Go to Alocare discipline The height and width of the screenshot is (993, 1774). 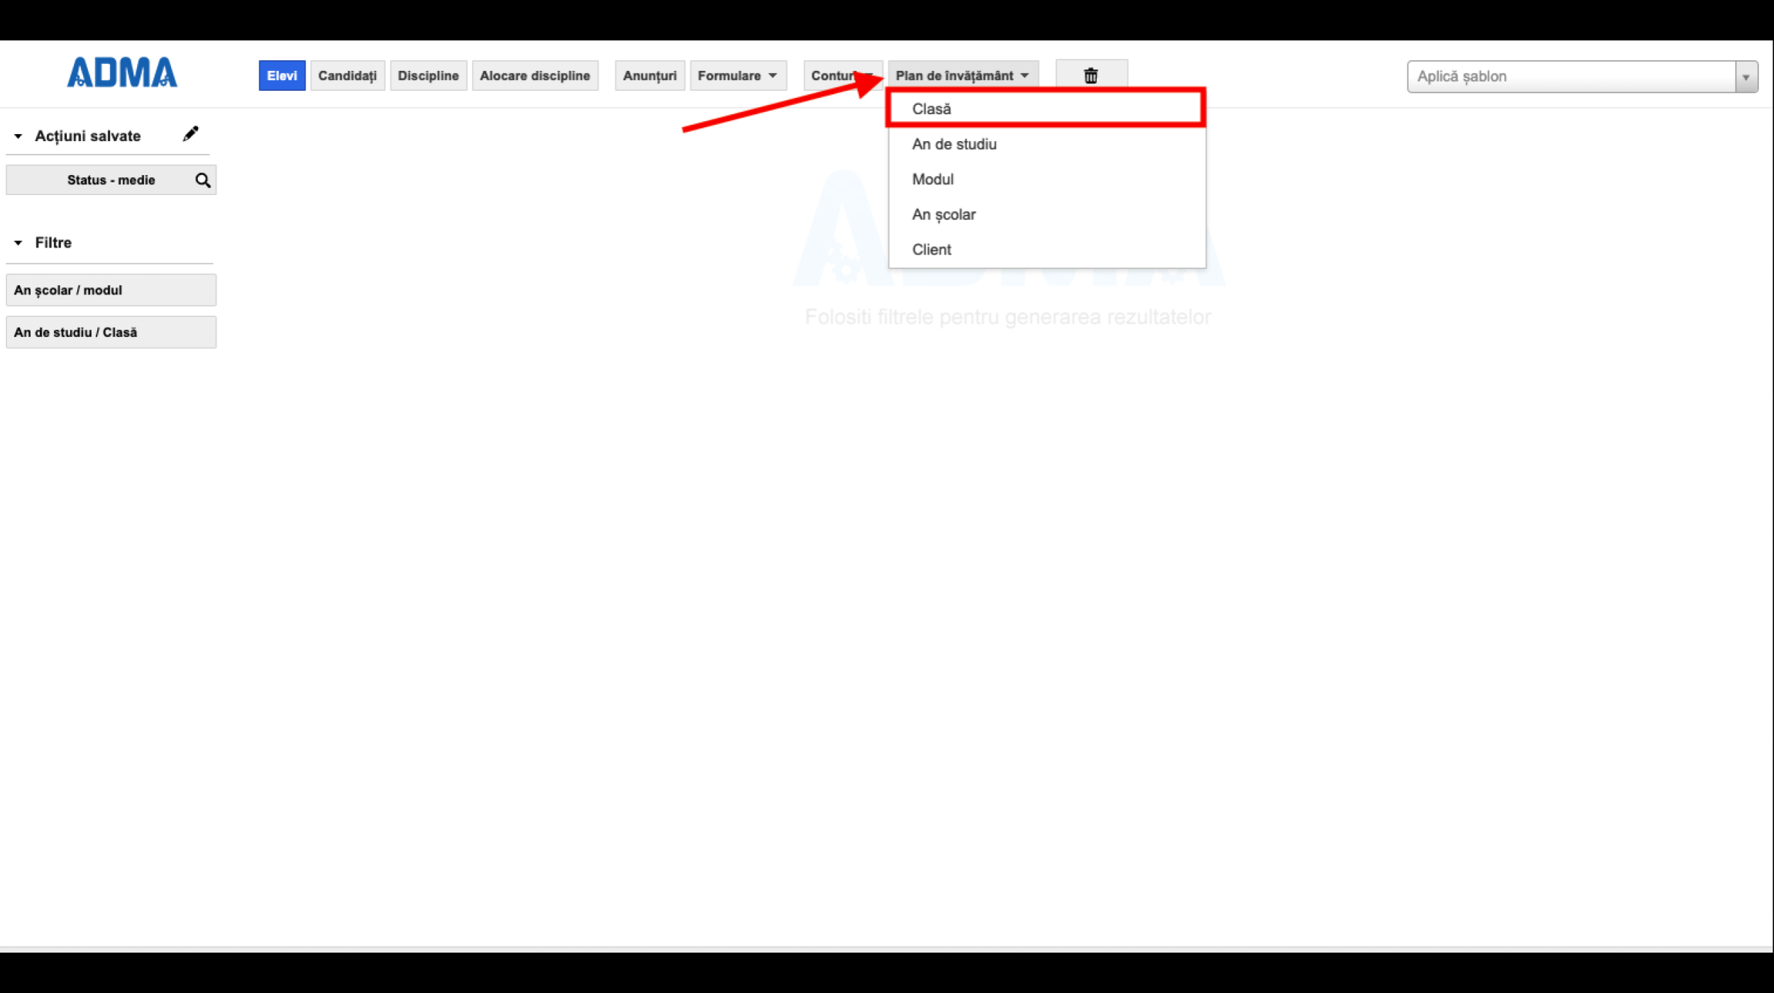click(534, 76)
